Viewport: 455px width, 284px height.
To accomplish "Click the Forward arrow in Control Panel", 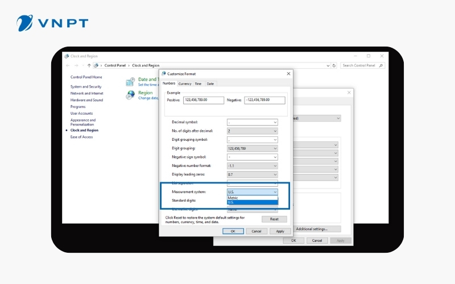I will pos(76,65).
